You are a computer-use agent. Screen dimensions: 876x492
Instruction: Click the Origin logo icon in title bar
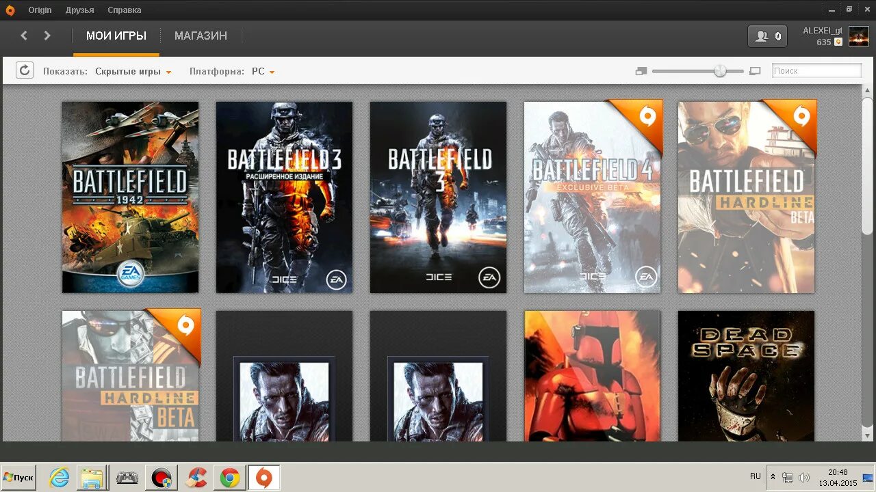pyautogui.click(x=10, y=10)
